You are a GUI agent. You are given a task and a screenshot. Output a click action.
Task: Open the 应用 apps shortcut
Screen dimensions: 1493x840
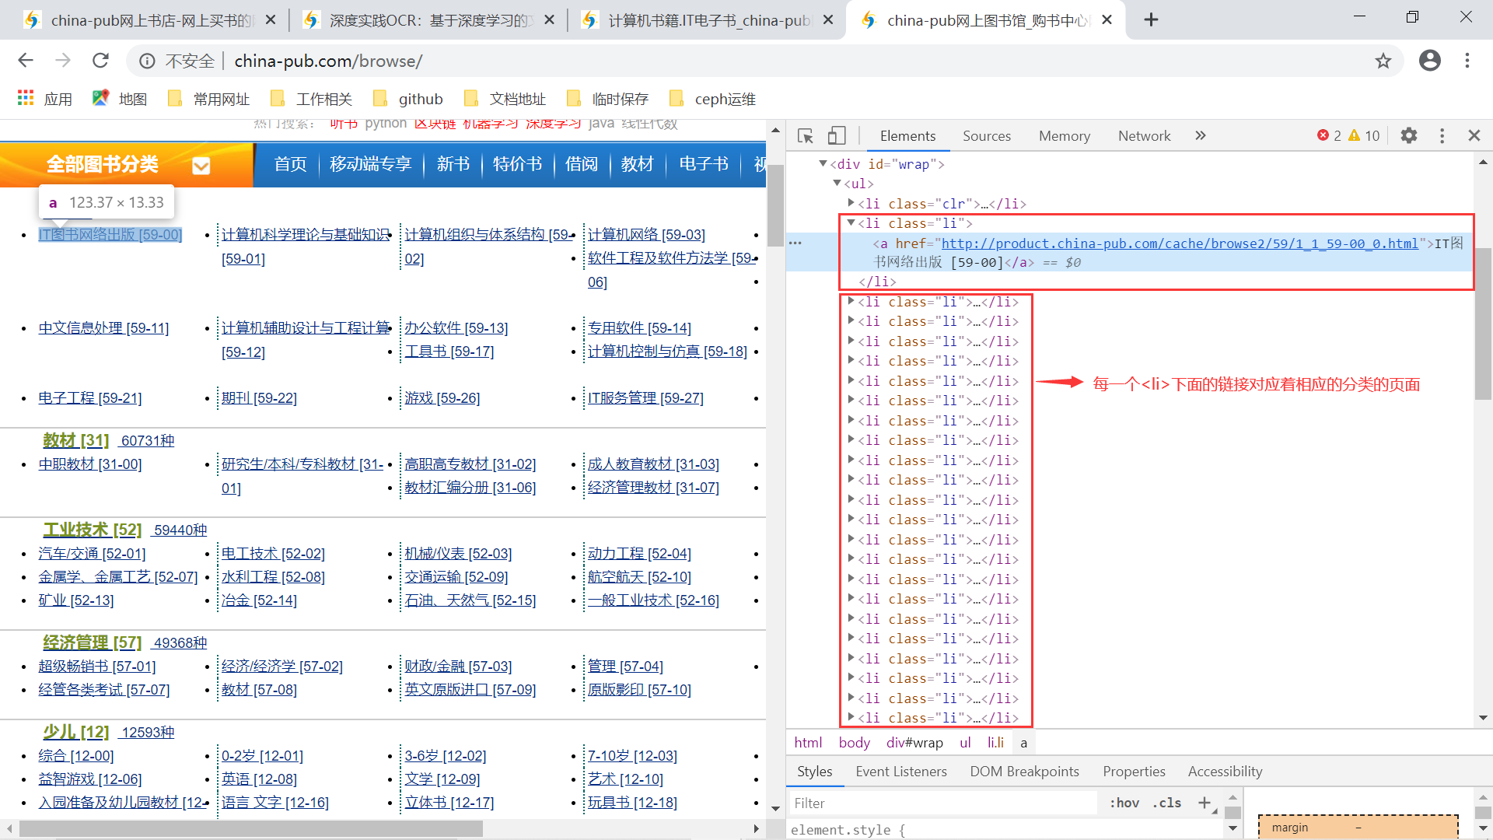[x=44, y=99]
